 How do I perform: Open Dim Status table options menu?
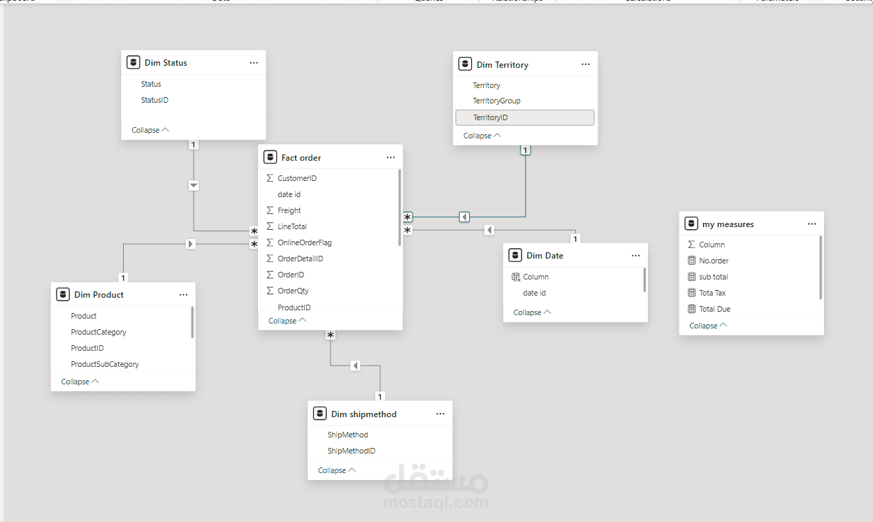tap(254, 63)
